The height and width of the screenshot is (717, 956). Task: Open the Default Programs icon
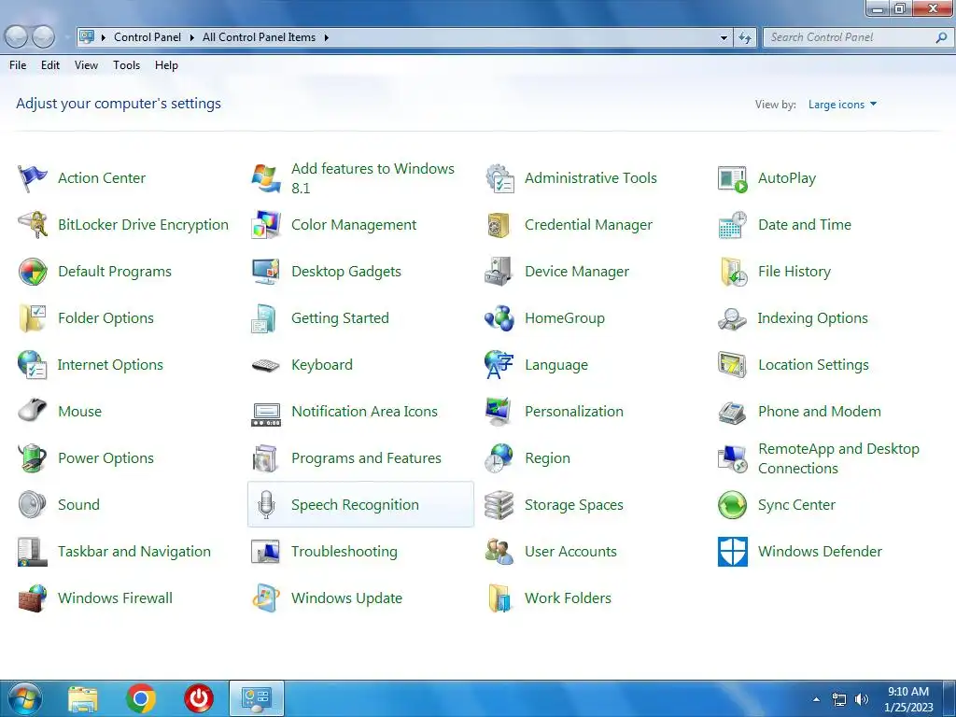click(x=33, y=272)
